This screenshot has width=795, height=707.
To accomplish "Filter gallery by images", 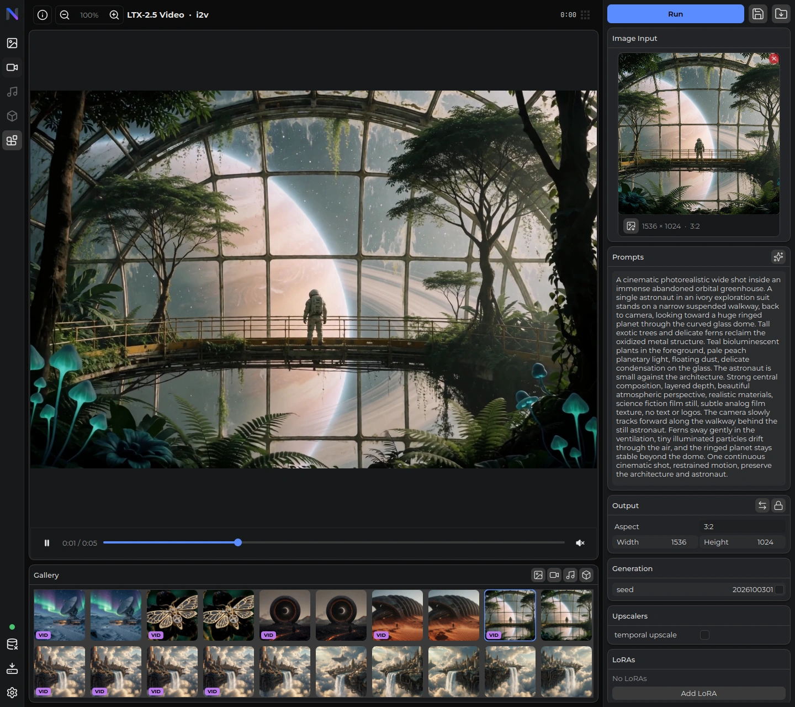I will click(x=538, y=575).
